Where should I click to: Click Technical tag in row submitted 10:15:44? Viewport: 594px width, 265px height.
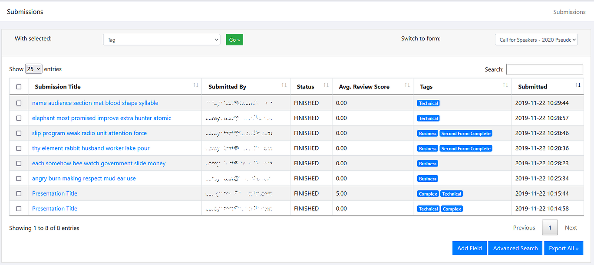pyautogui.click(x=452, y=194)
